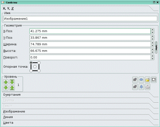The width and height of the screenshot is (160, 127).
Task: Send object to bottom level
Action: pos(12,88)
